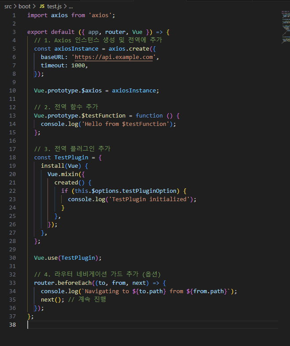Click 'testPluginOption' in the if condition
The image size is (290, 346).
pos(149,191)
